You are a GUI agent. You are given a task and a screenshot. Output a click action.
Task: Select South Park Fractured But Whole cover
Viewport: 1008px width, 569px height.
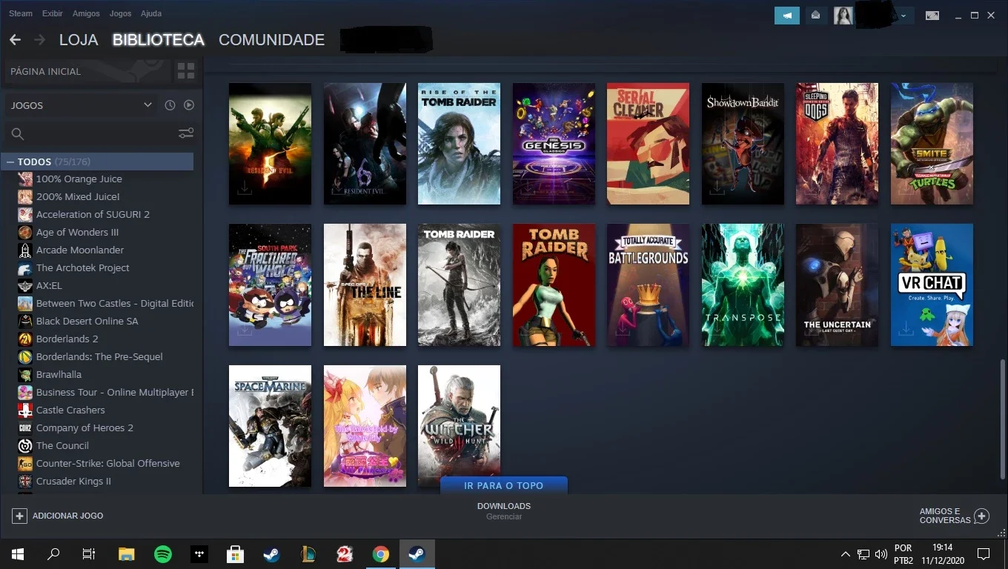pyautogui.click(x=270, y=285)
